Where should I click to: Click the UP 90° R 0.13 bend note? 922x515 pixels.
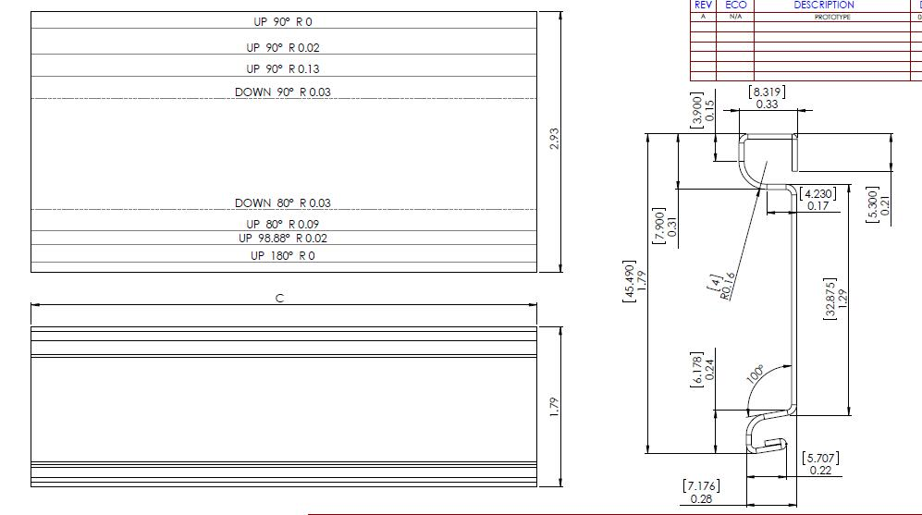click(x=283, y=69)
